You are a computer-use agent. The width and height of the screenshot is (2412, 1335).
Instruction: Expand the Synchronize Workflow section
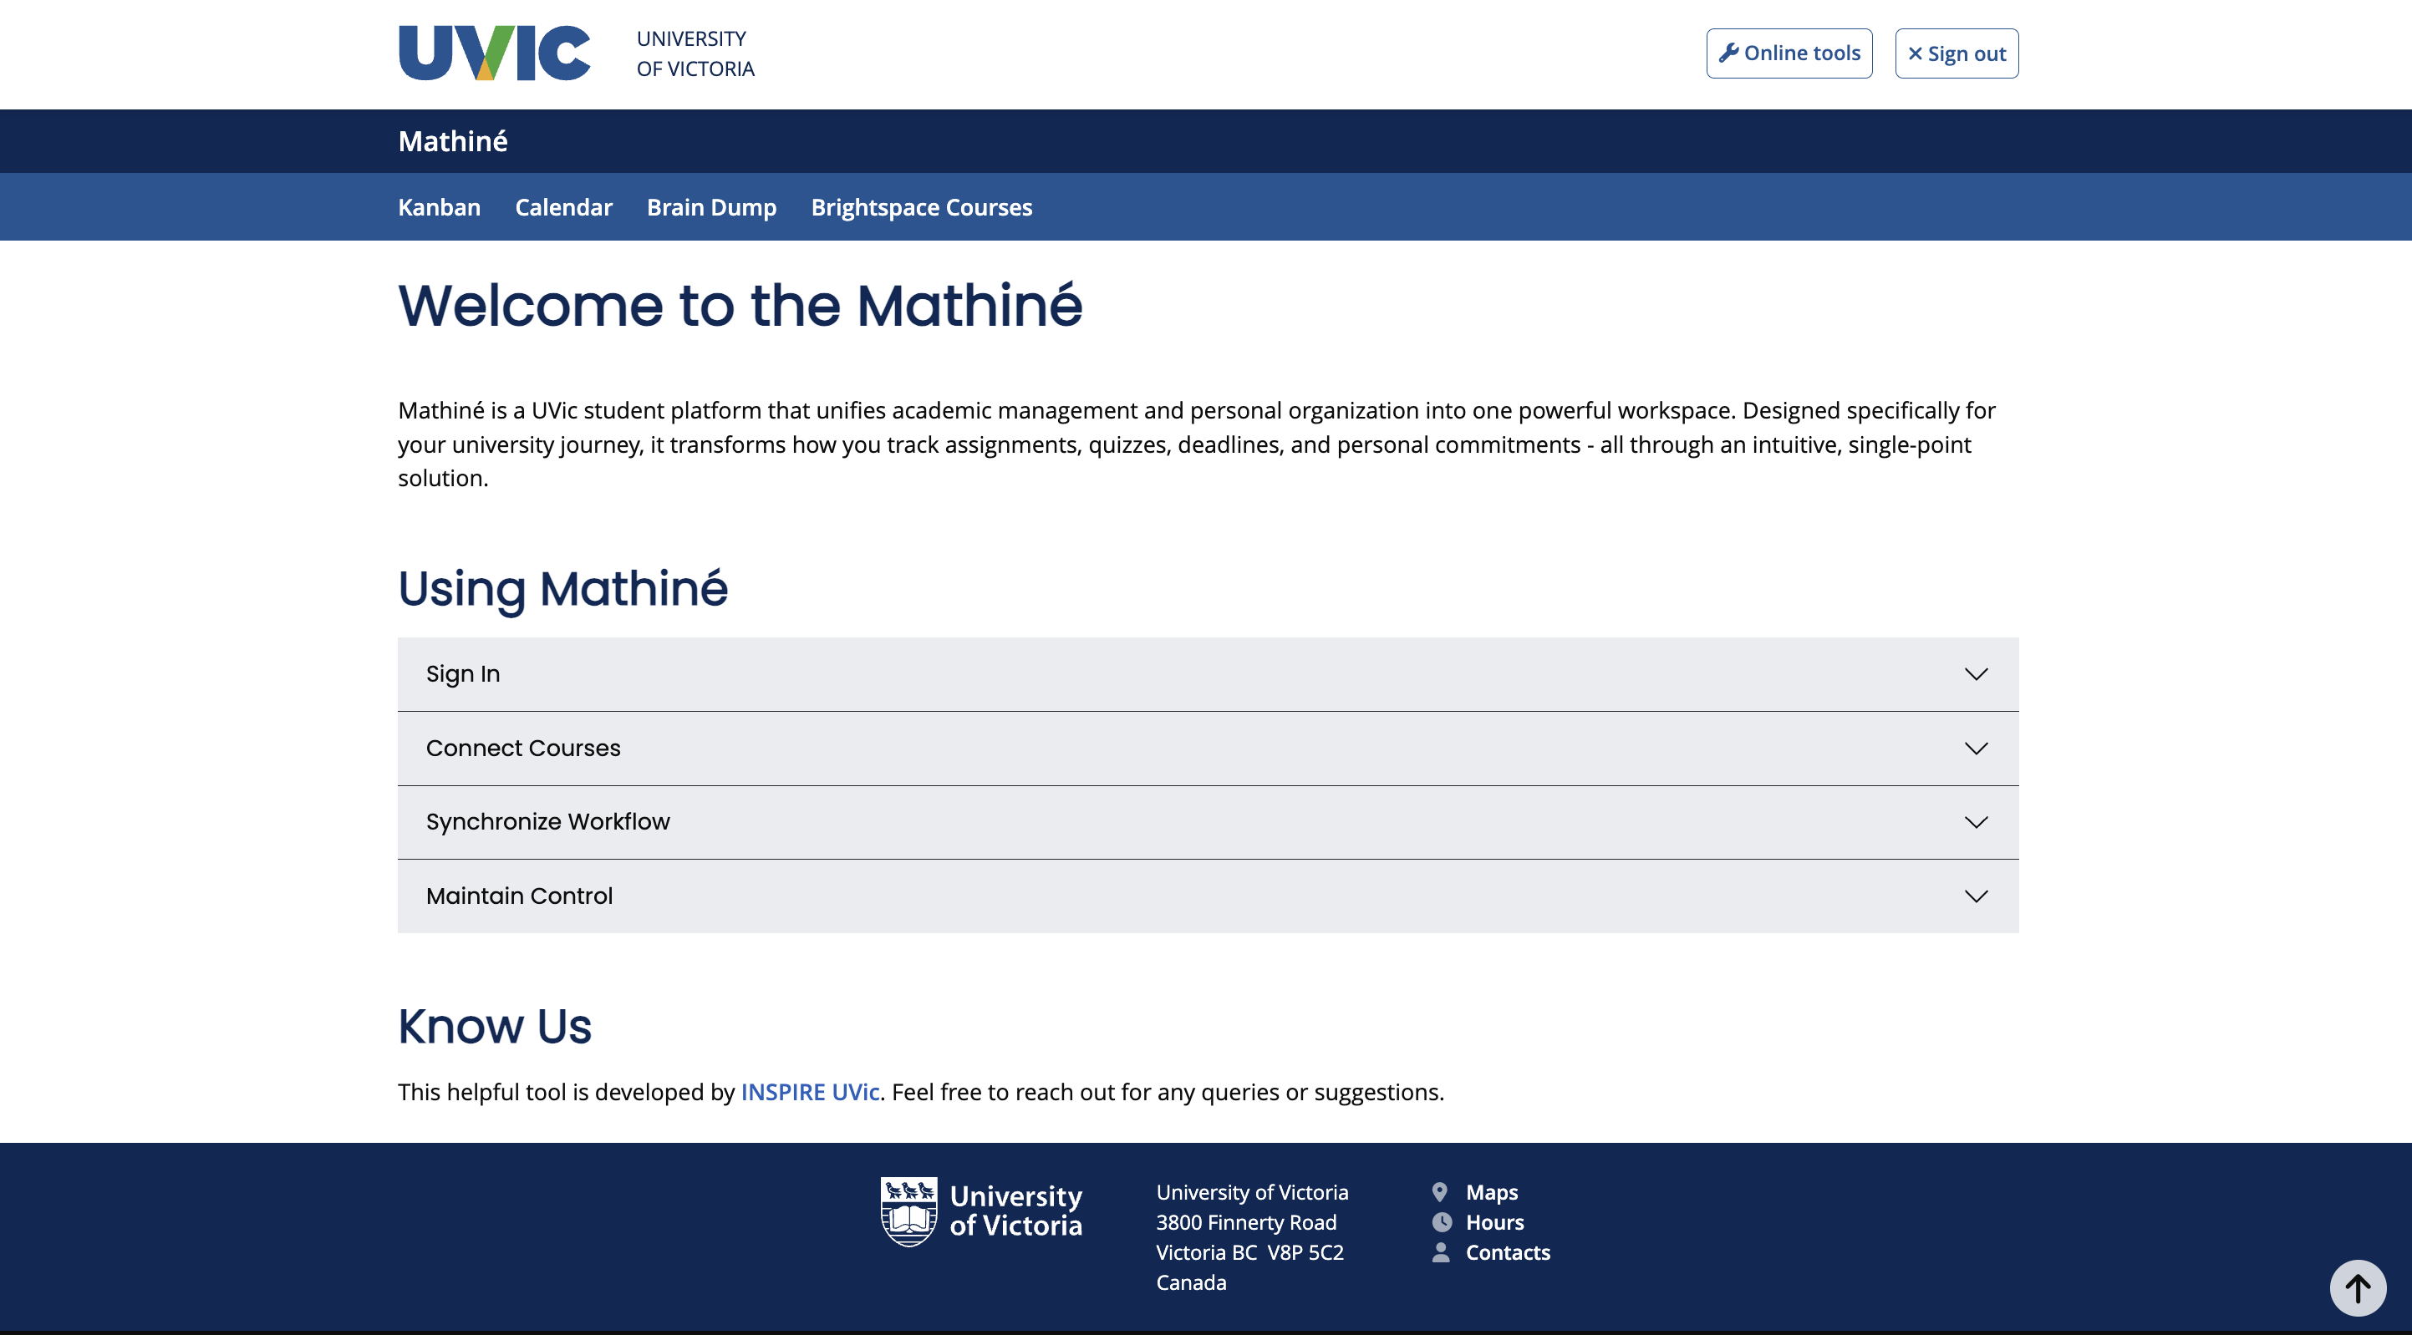[1208, 822]
